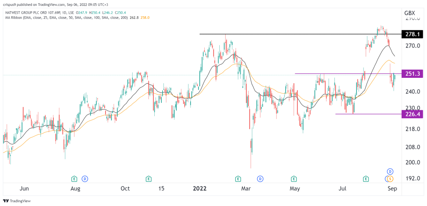Click the Jun label on time axis
This screenshot has width=427, height=206.
(25, 189)
